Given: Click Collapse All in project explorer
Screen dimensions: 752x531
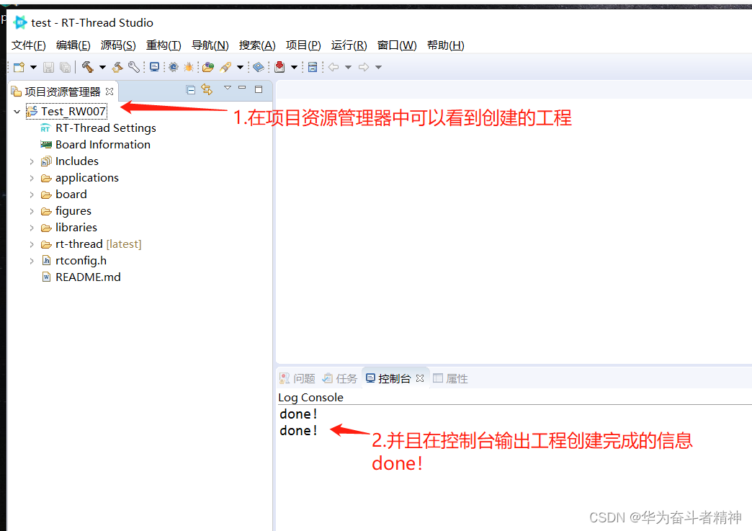Looking at the screenshot, I should [x=190, y=89].
